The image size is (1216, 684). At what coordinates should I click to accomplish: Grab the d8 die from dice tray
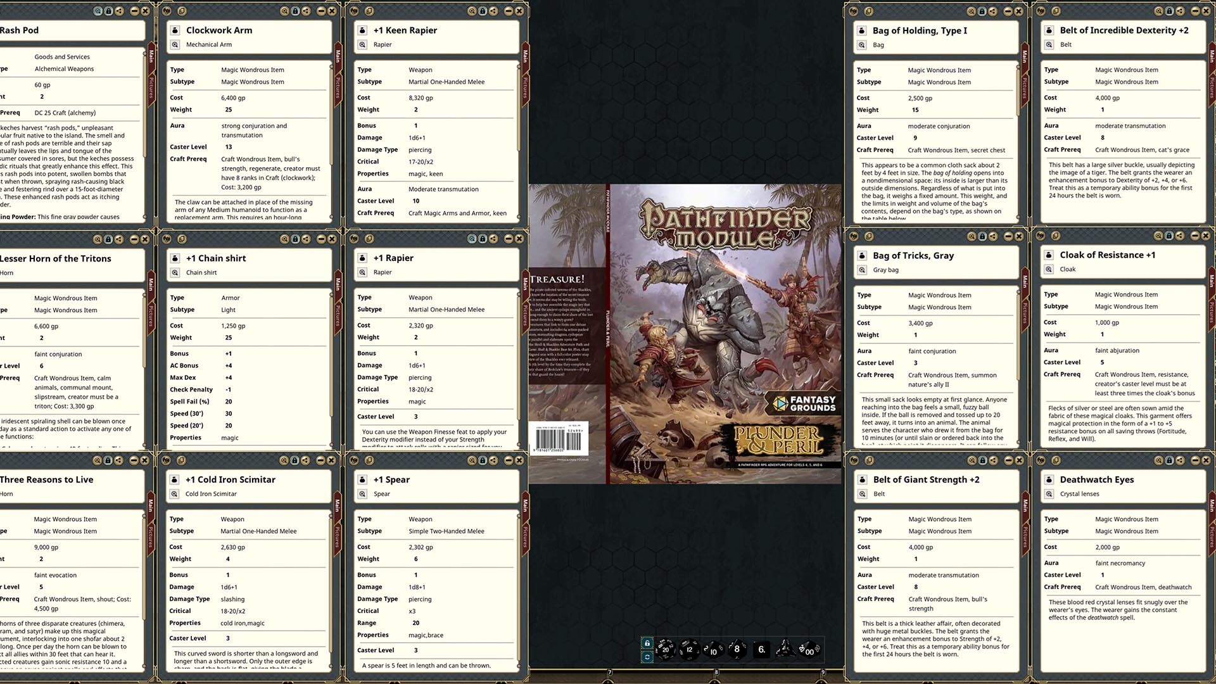(x=737, y=649)
